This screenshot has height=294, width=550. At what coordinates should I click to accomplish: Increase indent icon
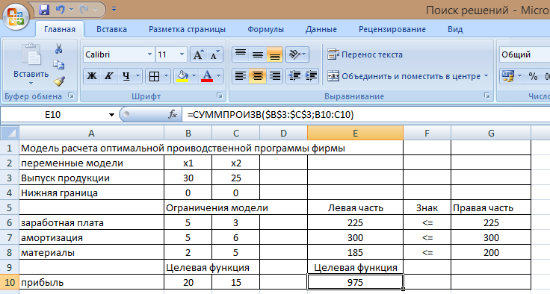tap(311, 76)
